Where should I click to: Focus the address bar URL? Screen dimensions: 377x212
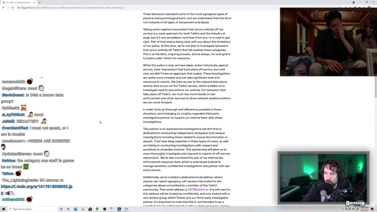[x=72, y=8]
